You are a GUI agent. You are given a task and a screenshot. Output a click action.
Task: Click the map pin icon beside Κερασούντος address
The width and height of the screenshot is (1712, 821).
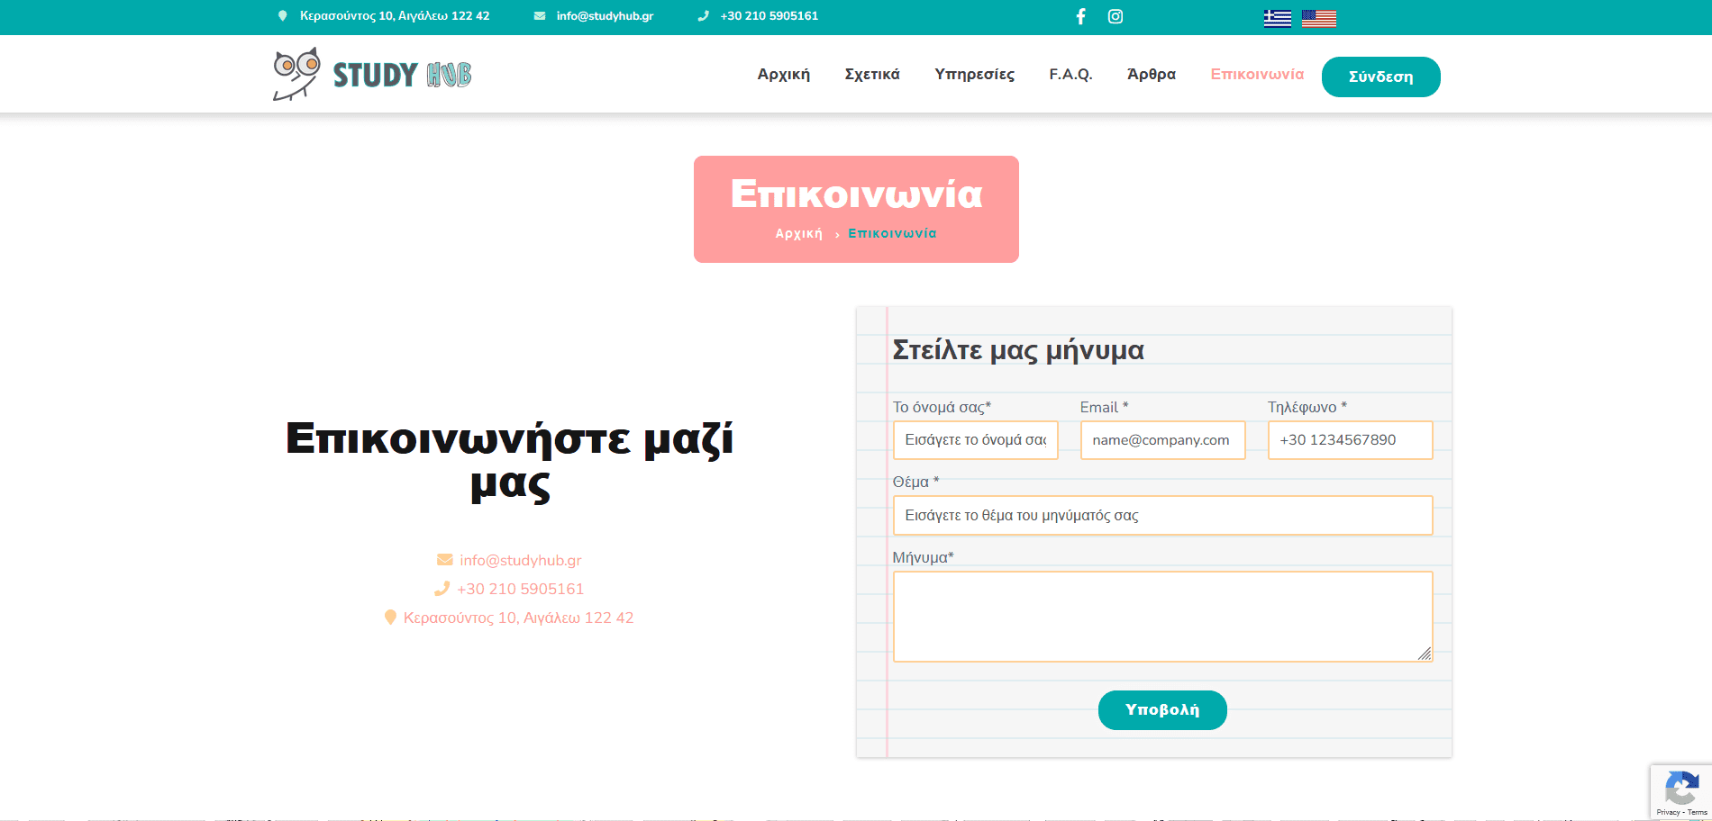tap(390, 618)
